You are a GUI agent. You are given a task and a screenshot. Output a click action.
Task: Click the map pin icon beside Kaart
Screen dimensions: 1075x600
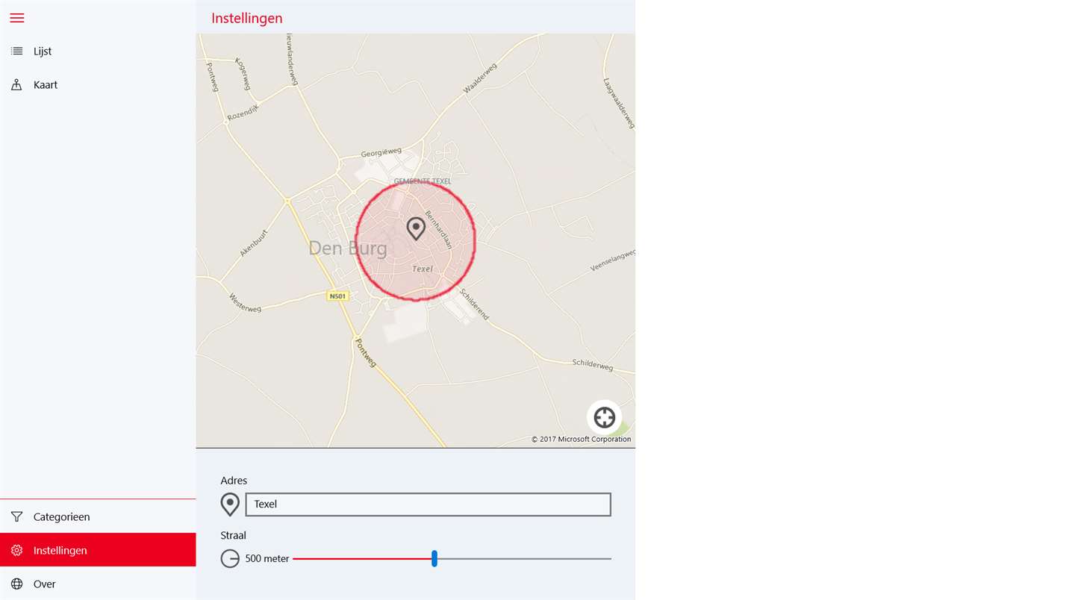pyautogui.click(x=16, y=85)
